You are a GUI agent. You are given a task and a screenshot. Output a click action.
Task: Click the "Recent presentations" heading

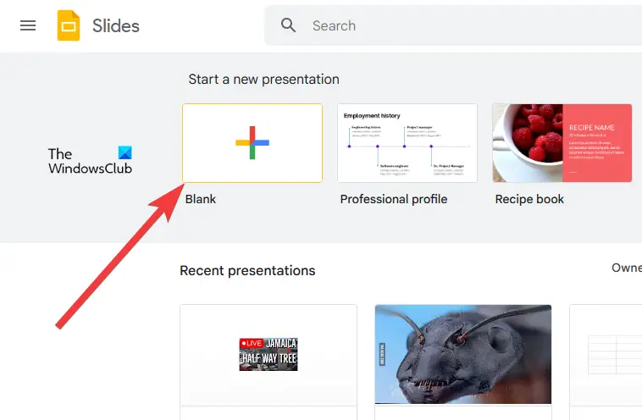[247, 271]
